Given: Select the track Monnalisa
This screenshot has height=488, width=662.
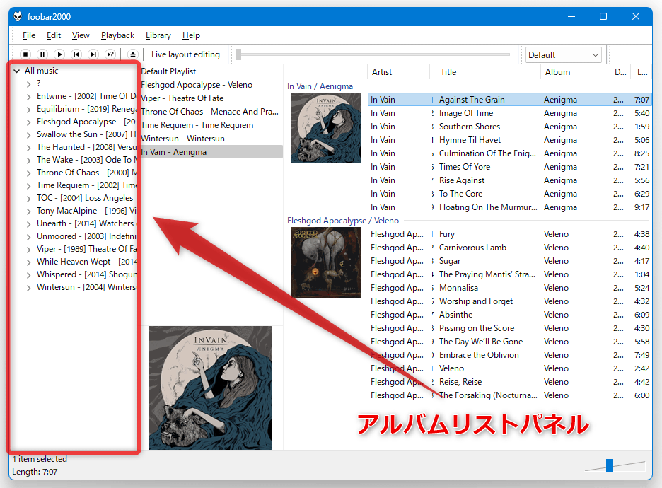Looking at the screenshot, I should coord(510,288).
